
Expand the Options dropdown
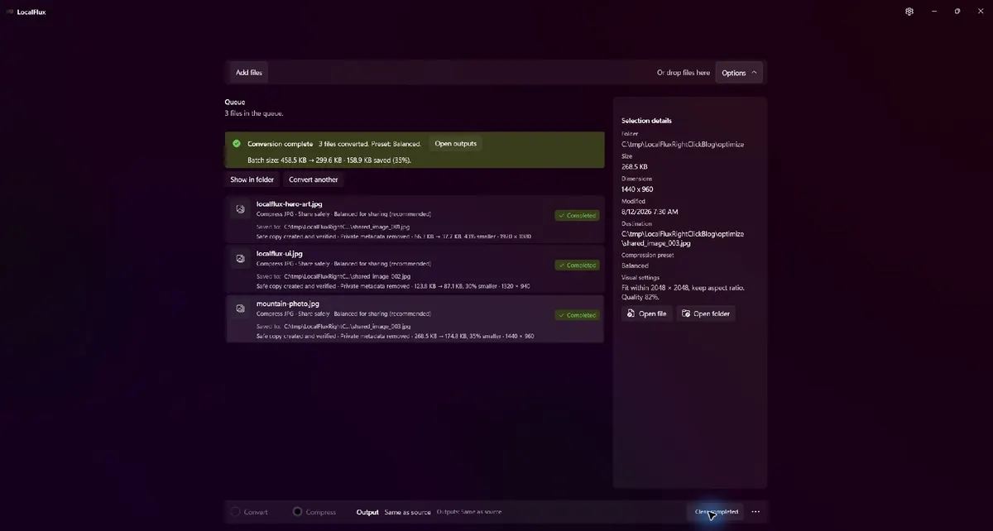(x=739, y=73)
